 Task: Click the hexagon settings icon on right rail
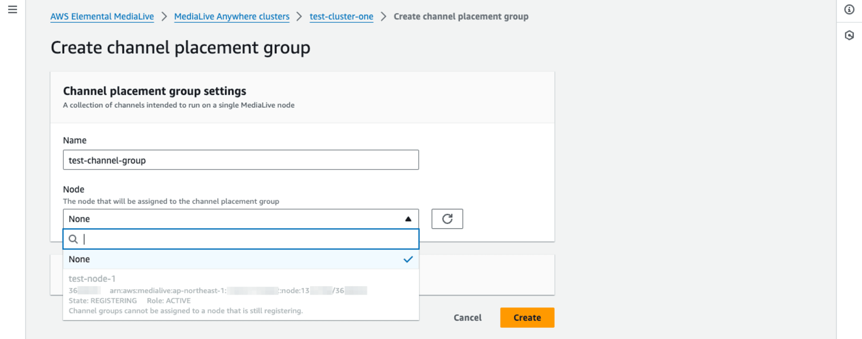coord(849,35)
